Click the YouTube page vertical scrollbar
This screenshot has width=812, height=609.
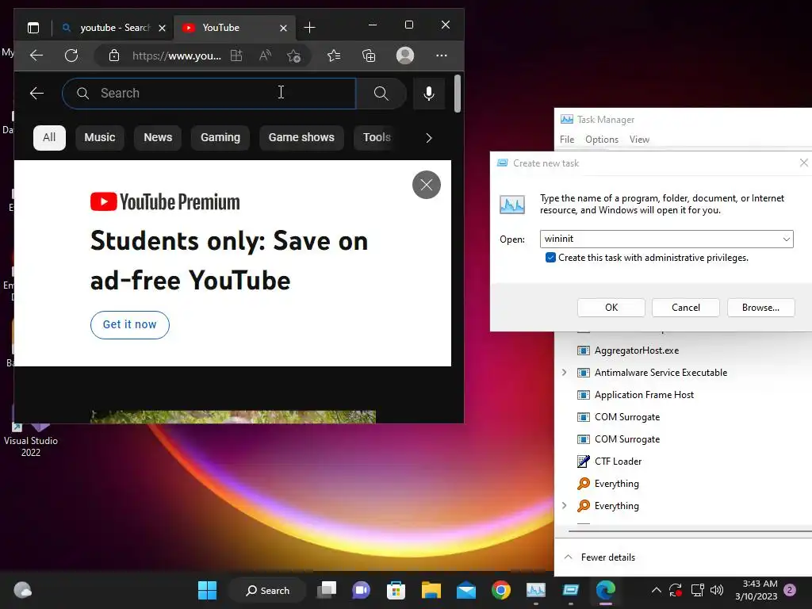pos(458,94)
